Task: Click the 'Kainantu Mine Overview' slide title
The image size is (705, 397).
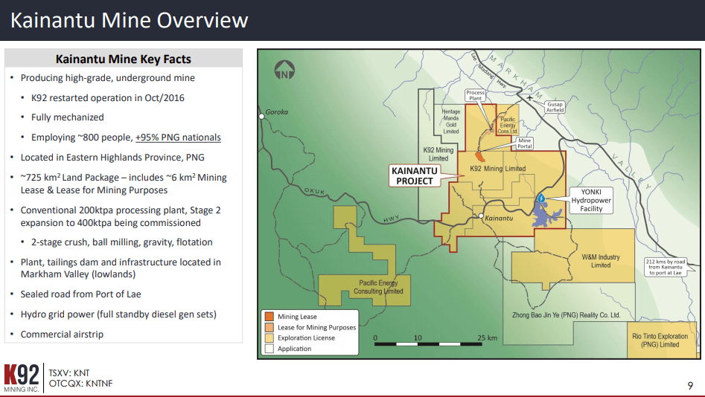Action: [129, 20]
